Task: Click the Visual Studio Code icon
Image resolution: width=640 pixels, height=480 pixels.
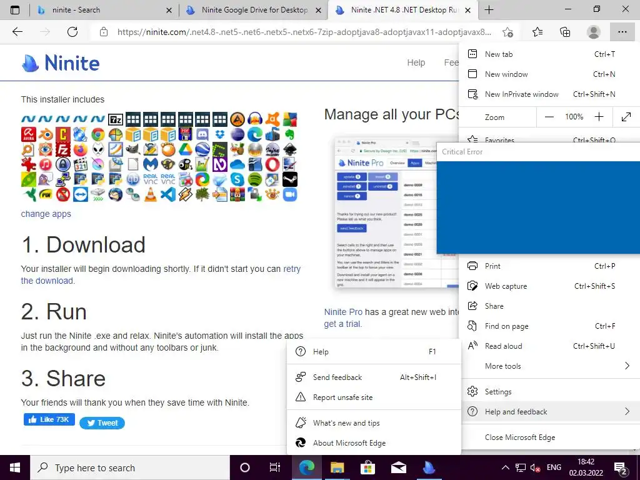Action: (167, 194)
